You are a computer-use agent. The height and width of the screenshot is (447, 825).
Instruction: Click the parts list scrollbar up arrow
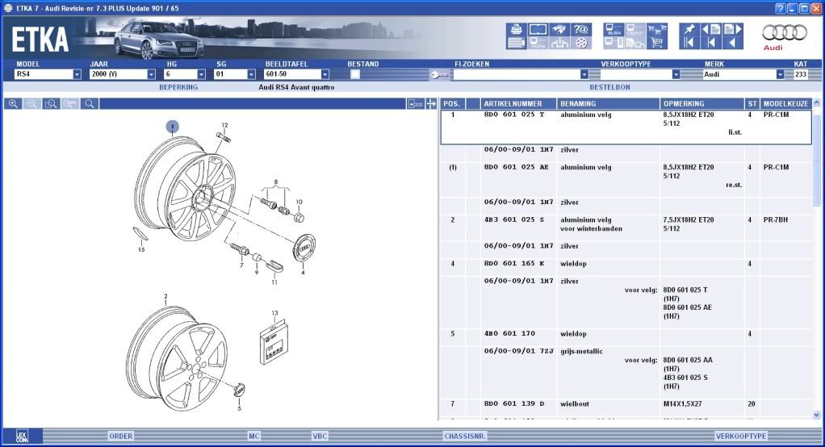(x=816, y=103)
